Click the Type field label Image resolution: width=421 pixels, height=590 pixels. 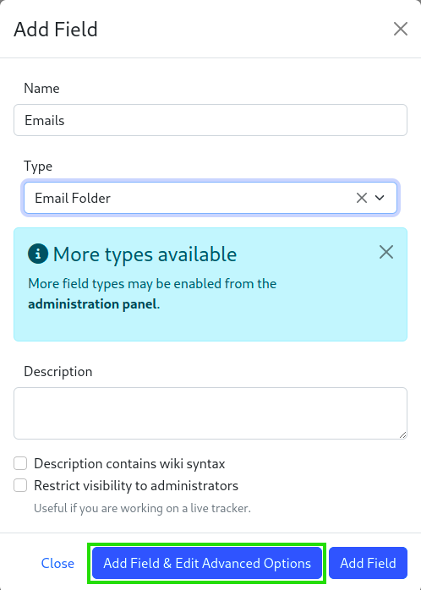click(38, 167)
